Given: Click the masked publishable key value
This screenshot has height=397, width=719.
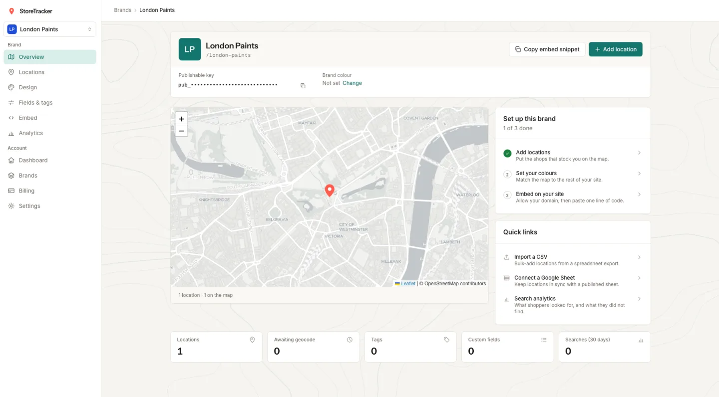Looking at the screenshot, I should 228,85.
